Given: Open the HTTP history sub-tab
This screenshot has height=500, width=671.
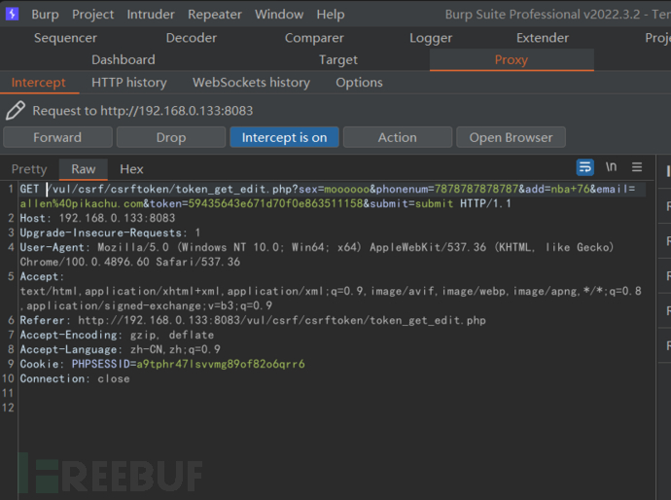Looking at the screenshot, I should pyautogui.click(x=128, y=82).
